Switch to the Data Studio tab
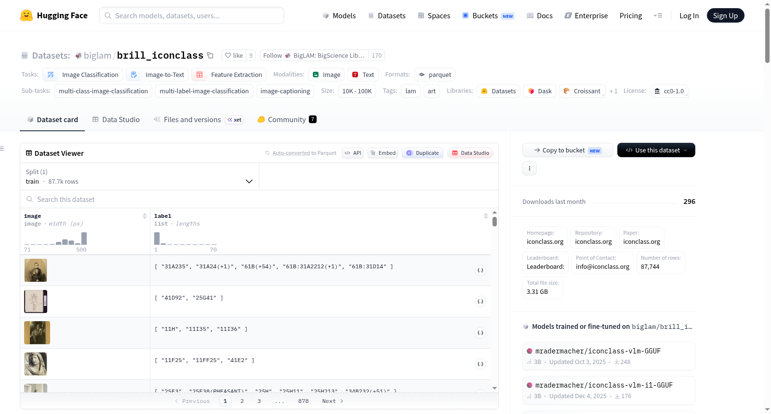The width and height of the screenshot is (771, 414). click(116, 120)
